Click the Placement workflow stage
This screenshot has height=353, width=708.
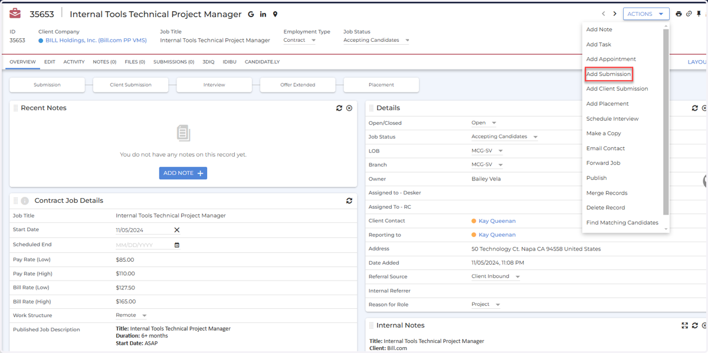381,85
